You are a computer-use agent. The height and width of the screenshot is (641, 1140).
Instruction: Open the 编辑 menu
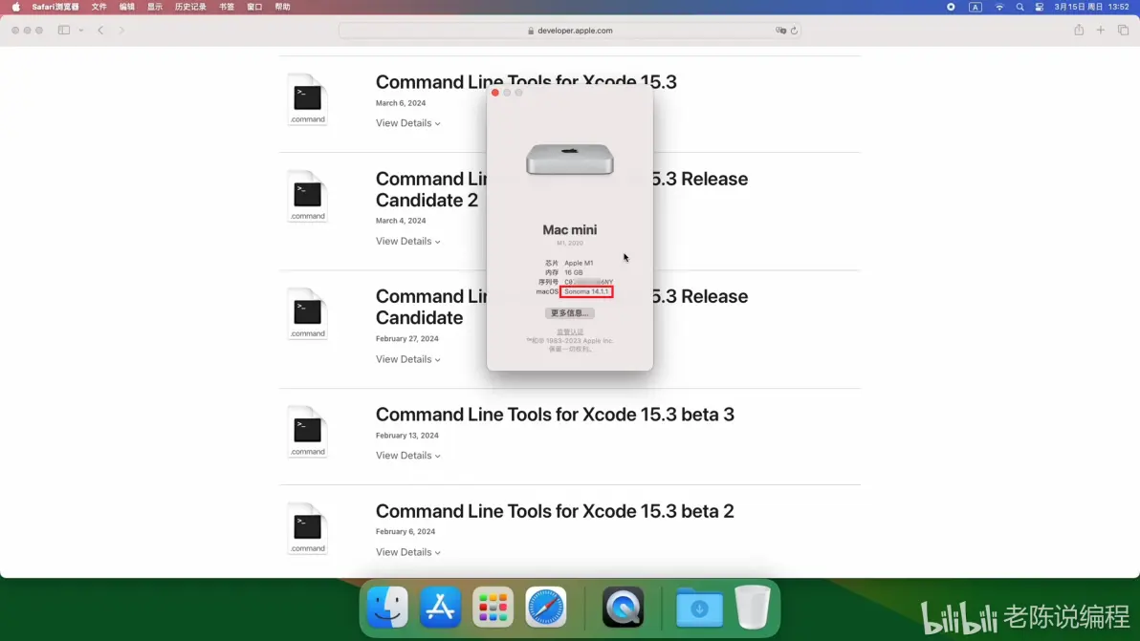pos(127,8)
